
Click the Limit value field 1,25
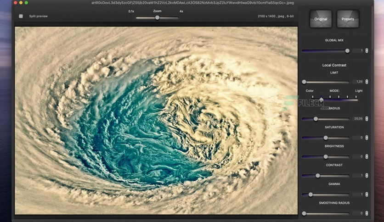point(358,82)
